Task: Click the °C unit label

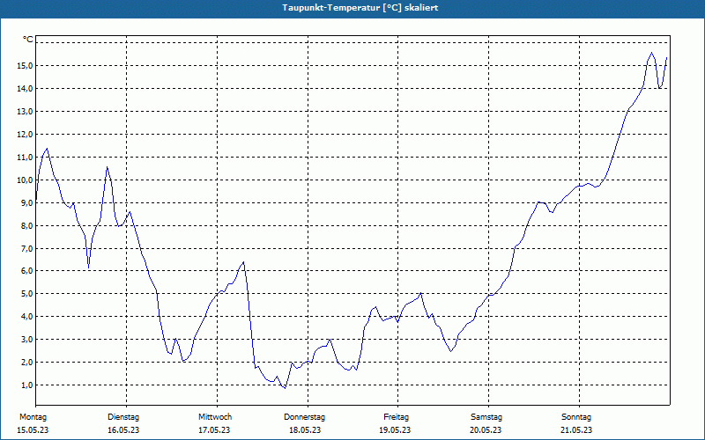Action: (28, 40)
